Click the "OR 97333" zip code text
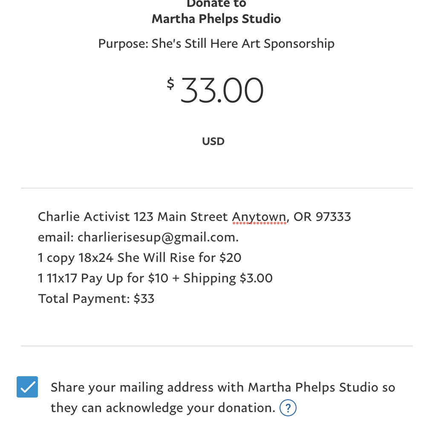Screen dimensions: 444x424 tap(322, 217)
